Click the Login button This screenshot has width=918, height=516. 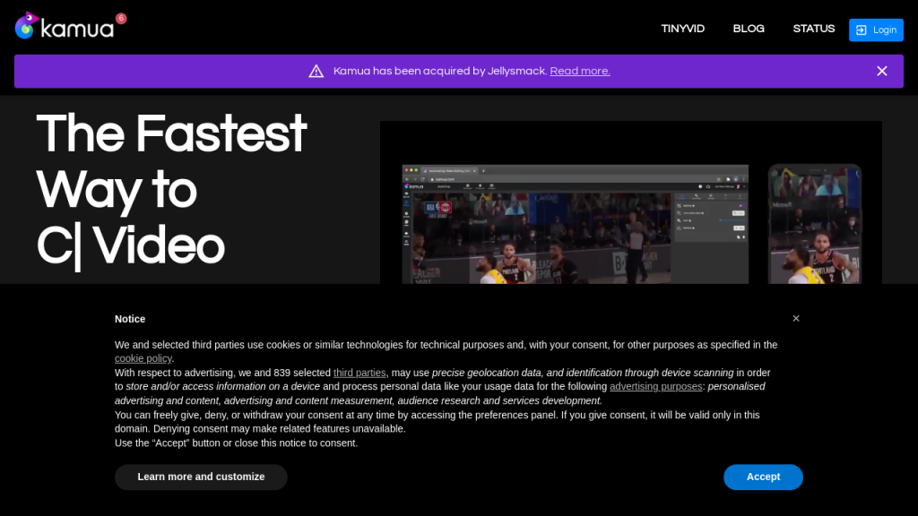(x=876, y=30)
